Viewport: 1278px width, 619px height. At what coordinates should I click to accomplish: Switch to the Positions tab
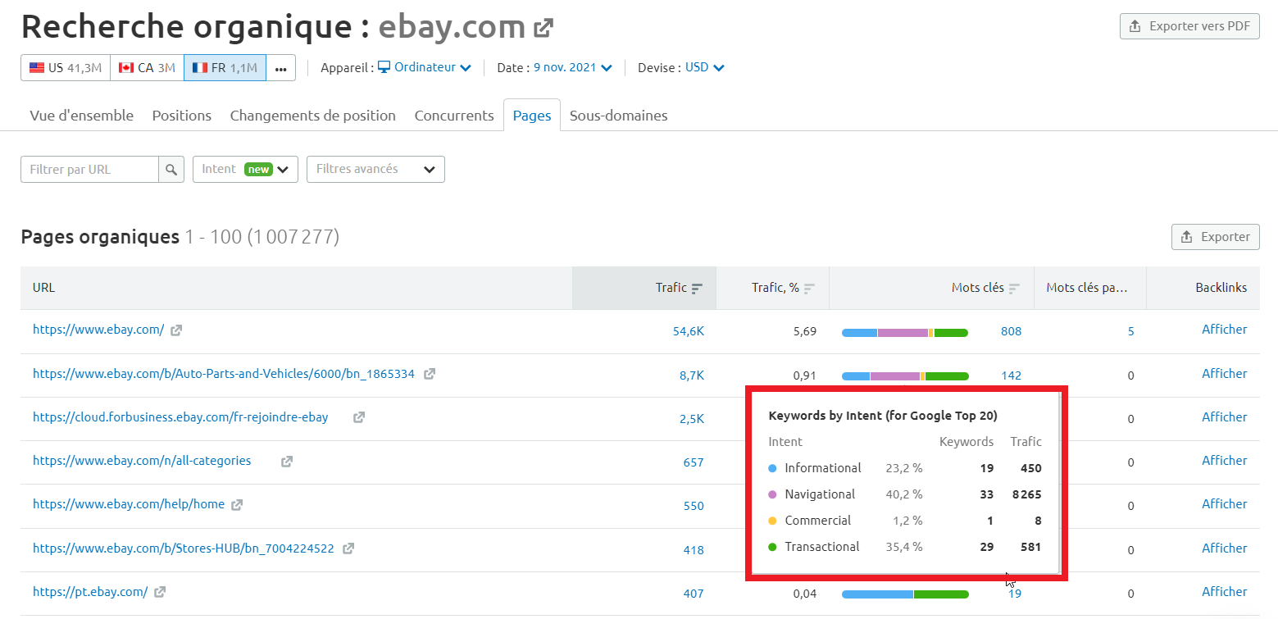[181, 115]
